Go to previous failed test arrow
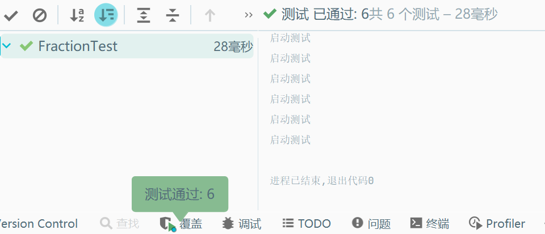This screenshot has width=545, height=234. tap(210, 15)
